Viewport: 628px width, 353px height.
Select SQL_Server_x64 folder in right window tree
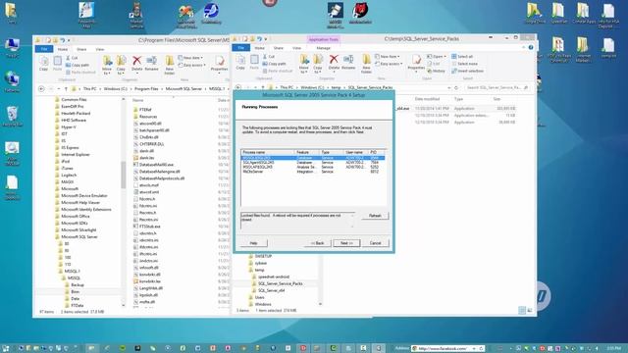point(268,290)
